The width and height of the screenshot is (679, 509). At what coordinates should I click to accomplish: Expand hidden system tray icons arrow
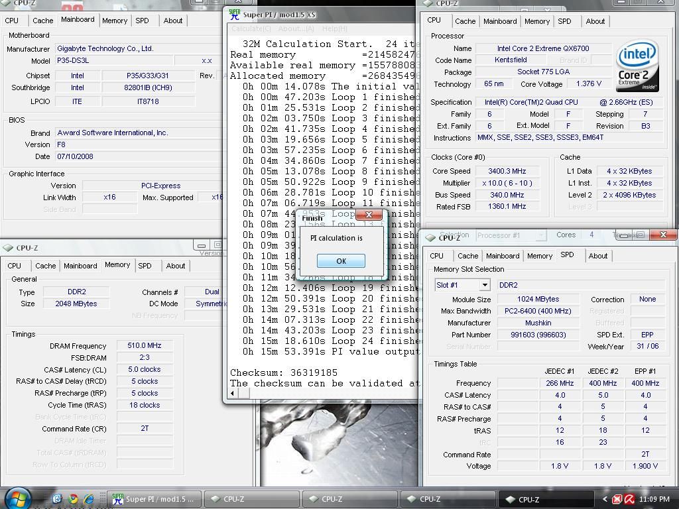click(604, 499)
